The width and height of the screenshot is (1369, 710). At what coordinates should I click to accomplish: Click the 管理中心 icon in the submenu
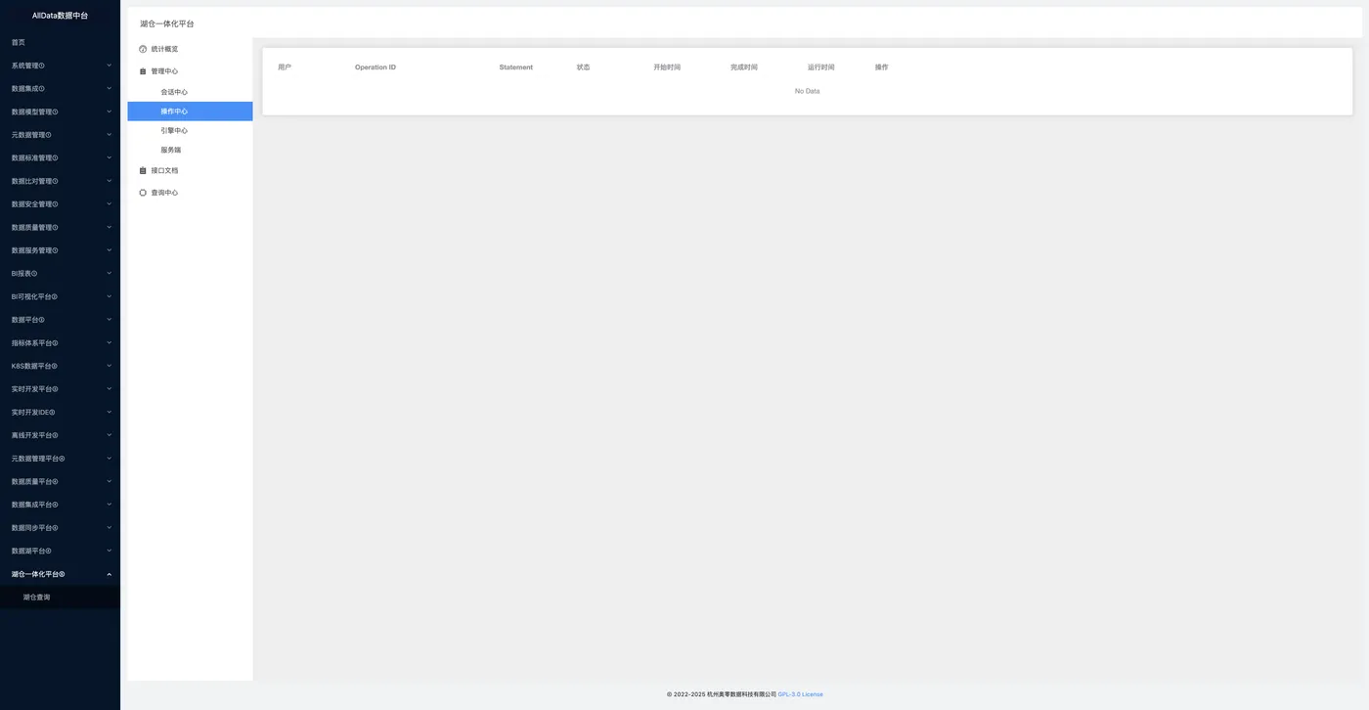click(x=143, y=71)
